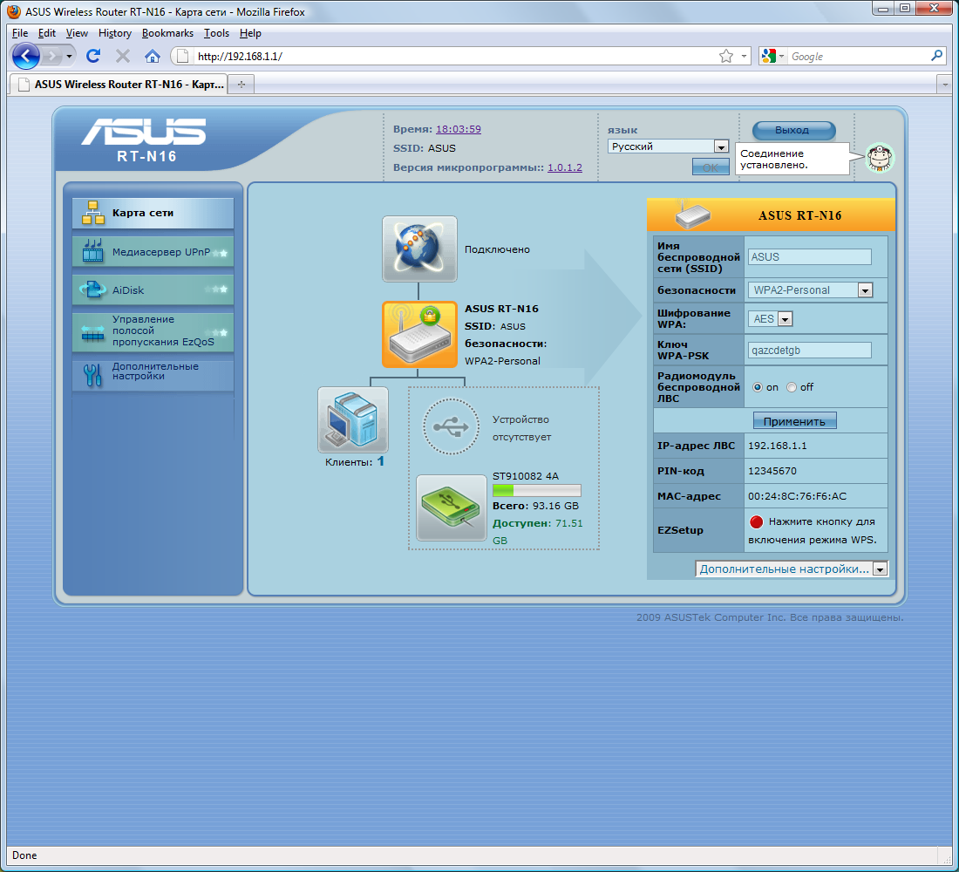Open new tab with plus button
Image resolution: width=959 pixels, height=872 pixels.
point(241,85)
